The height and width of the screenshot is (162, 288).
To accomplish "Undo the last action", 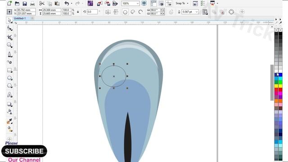I will (67, 3).
